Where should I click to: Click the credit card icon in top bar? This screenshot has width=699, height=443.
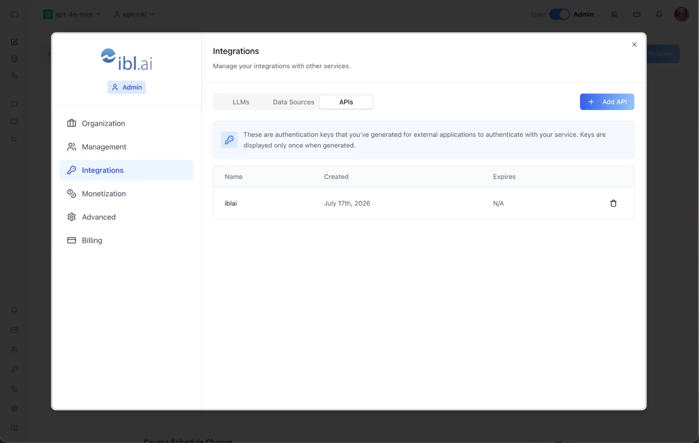[637, 14]
